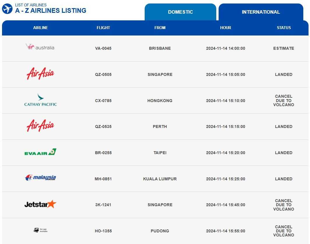Click the TAIPEI origin cell
This screenshot has width=310, height=244.
[x=160, y=153]
